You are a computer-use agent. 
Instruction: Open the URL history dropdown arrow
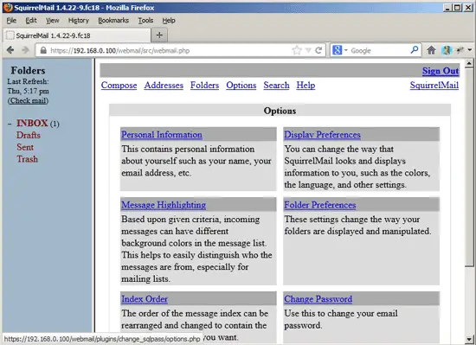[x=308, y=50]
